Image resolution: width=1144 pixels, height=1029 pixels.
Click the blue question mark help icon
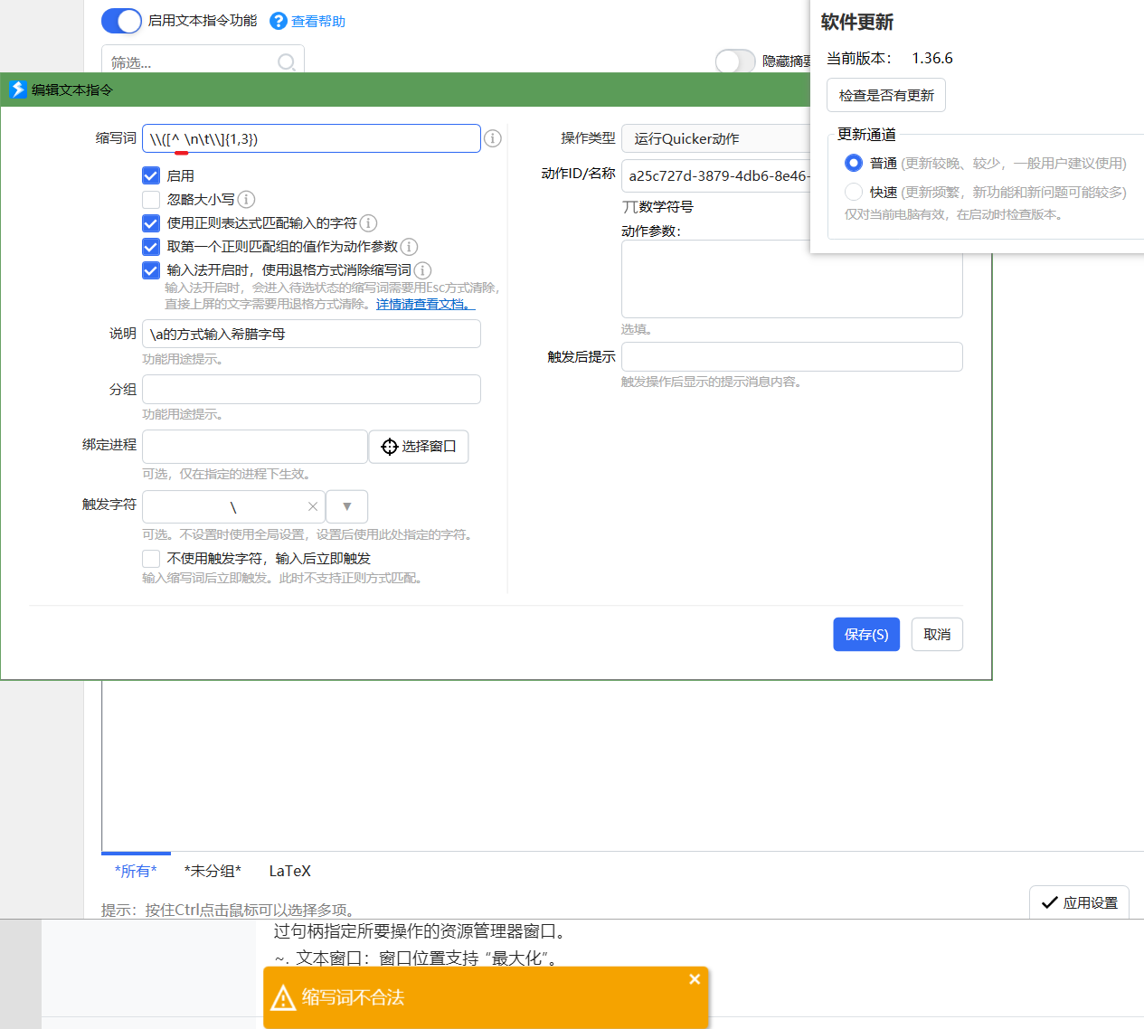(279, 21)
